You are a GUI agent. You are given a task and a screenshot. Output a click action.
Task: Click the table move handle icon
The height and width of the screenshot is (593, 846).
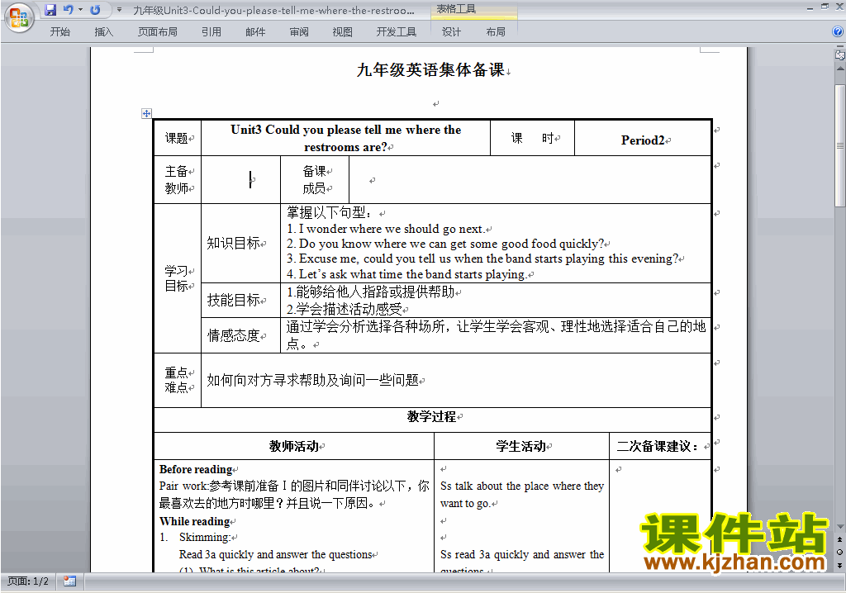pos(146,113)
